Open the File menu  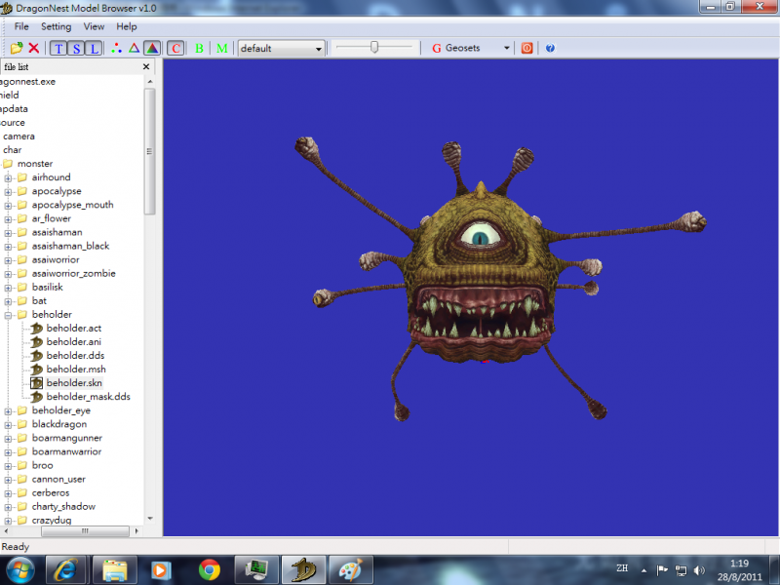(21, 26)
